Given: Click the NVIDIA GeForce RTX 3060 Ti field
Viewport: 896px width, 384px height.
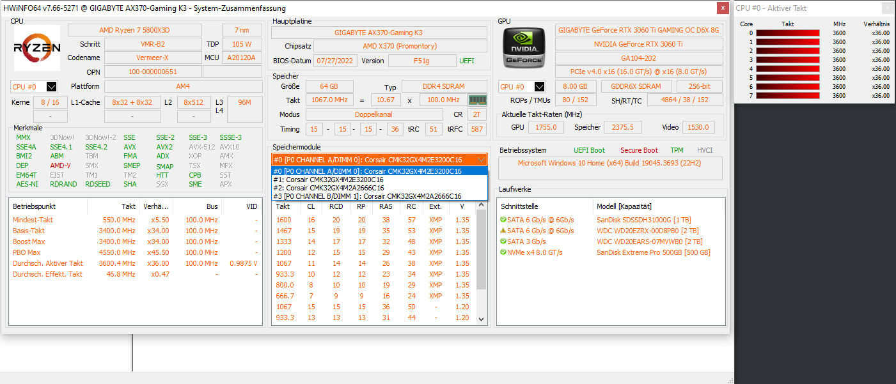Looking at the screenshot, I should [x=639, y=44].
